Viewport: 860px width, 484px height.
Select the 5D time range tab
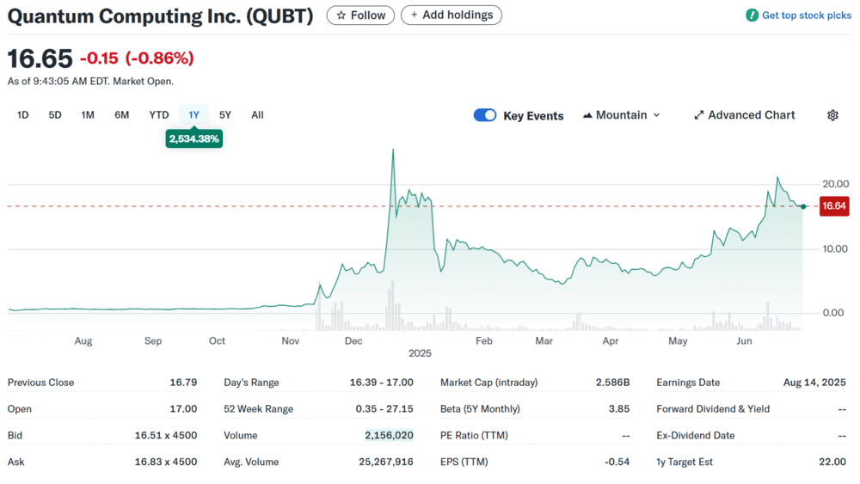(x=55, y=115)
